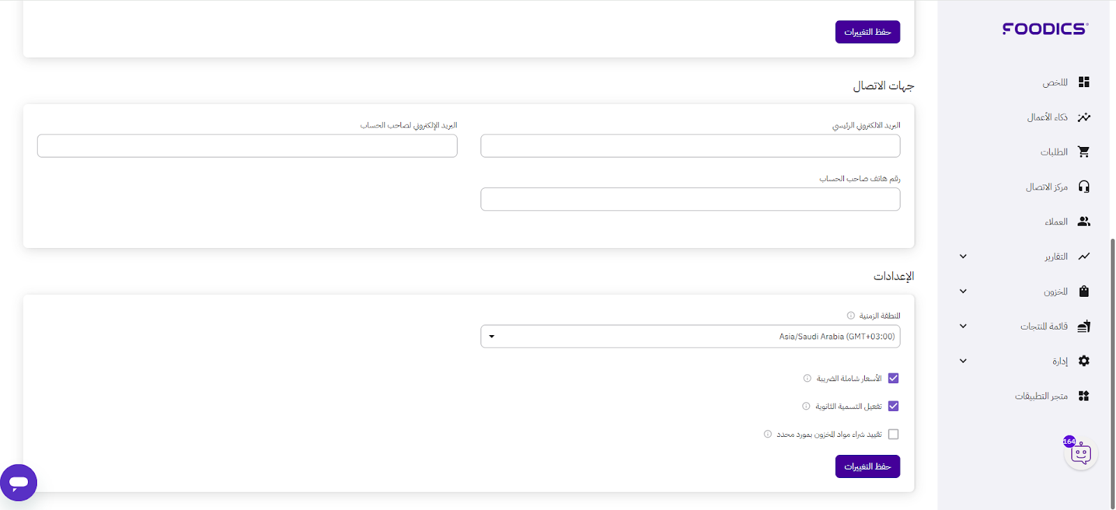
Task: Open the chat bubble widget
Action: click(x=19, y=482)
